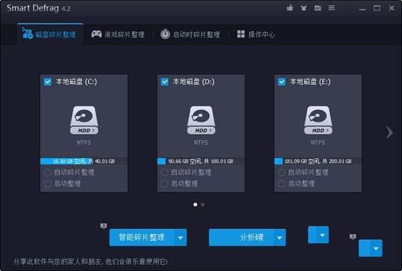
Task: Click the help icon beside 智能碎片整理 button
Action: point(104,226)
